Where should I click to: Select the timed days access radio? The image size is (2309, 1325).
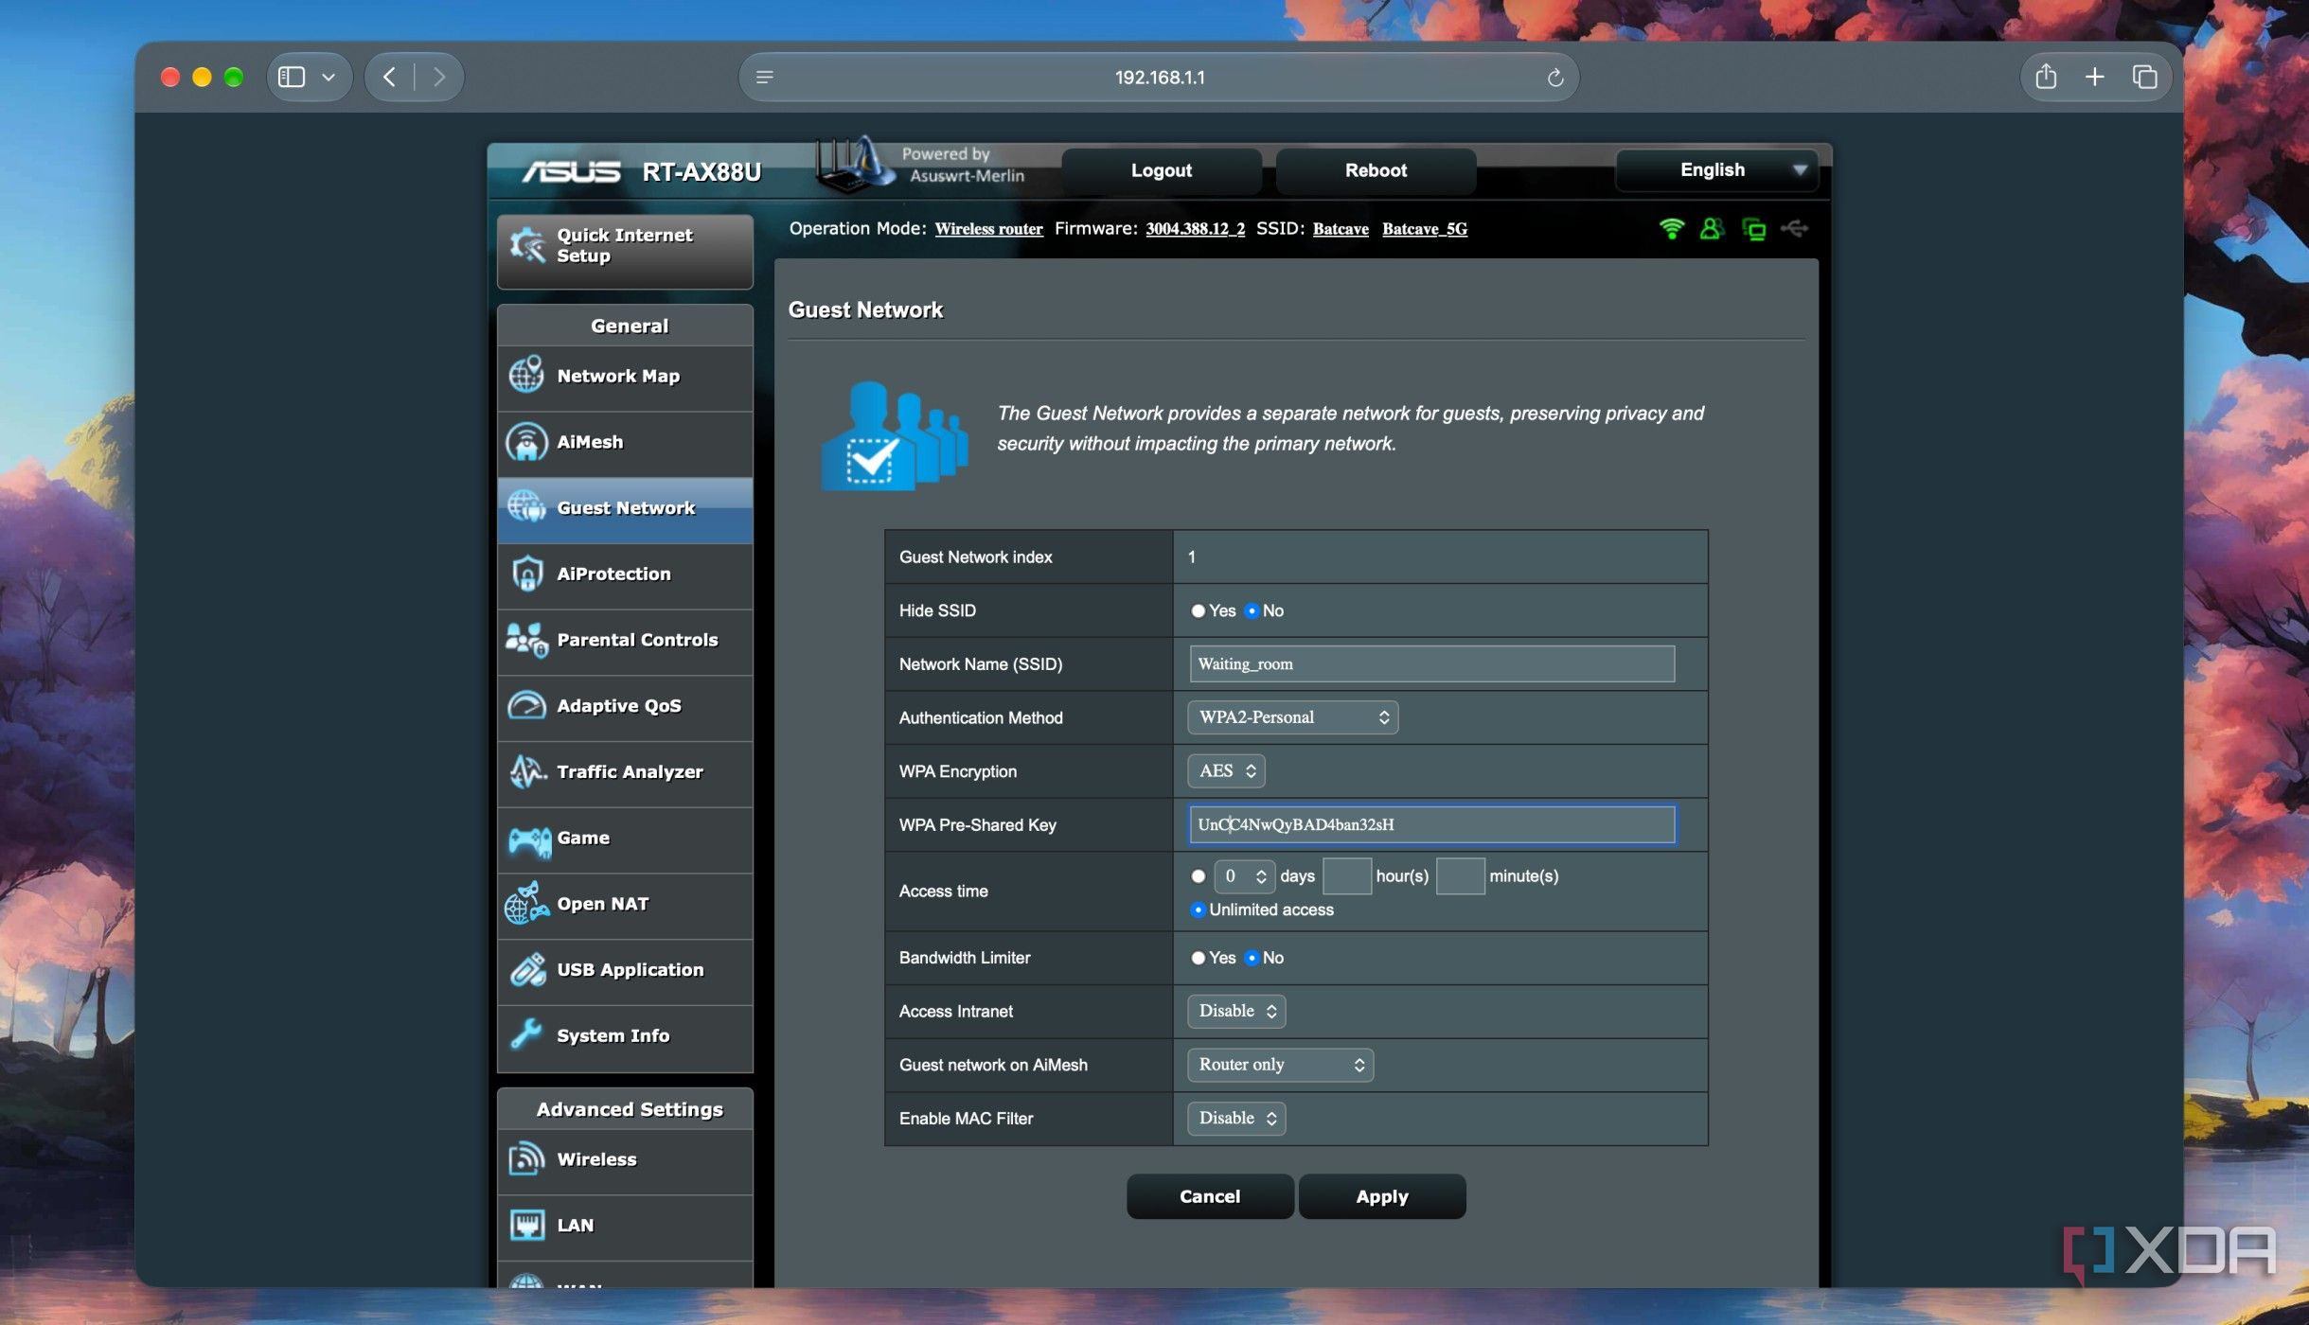(1198, 876)
